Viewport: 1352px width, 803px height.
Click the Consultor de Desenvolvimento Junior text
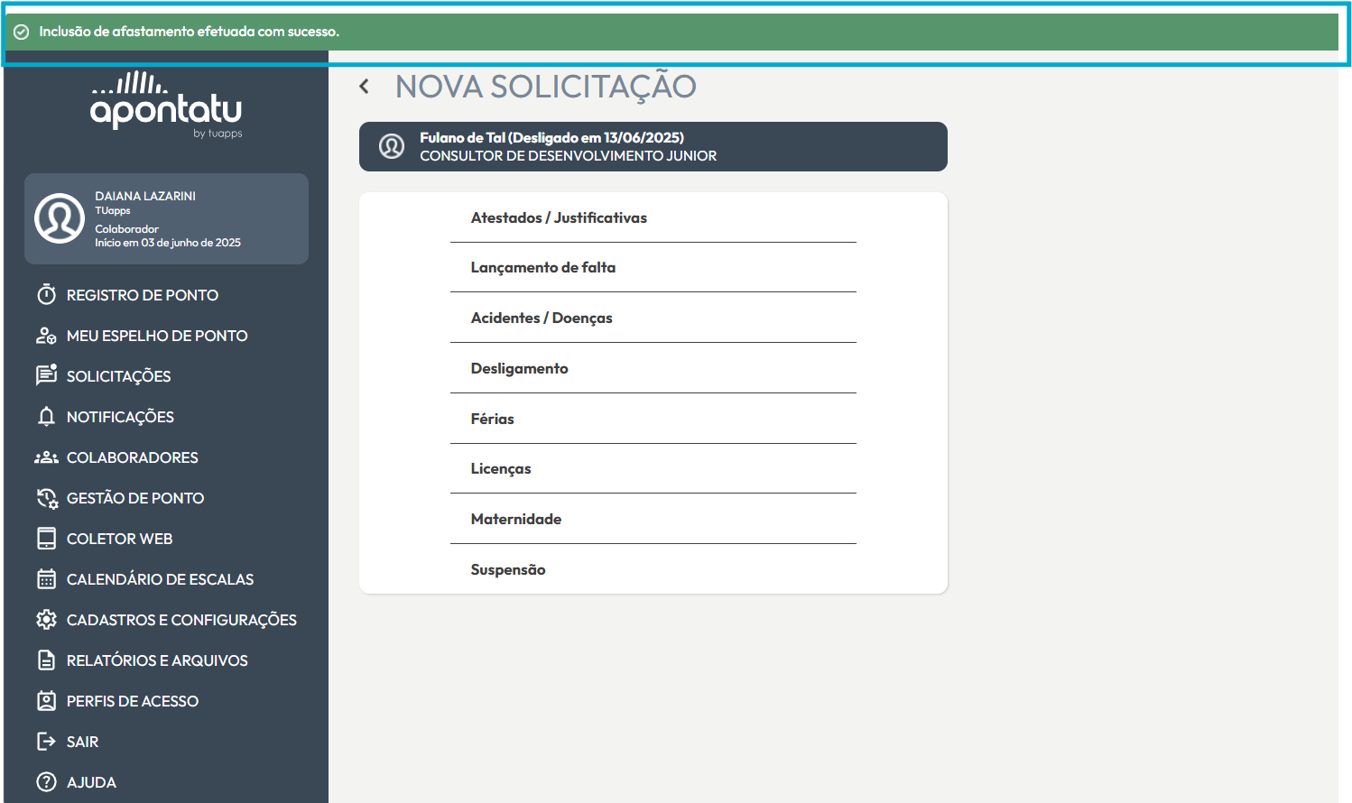click(x=568, y=156)
